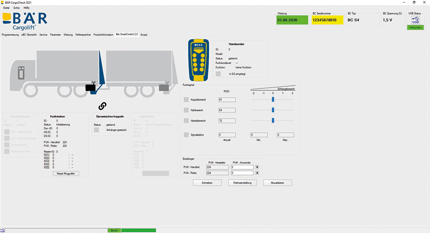Toggle the Koppelbereich checkbox
The width and height of the screenshot is (430, 233).
pyautogui.click(x=186, y=100)
